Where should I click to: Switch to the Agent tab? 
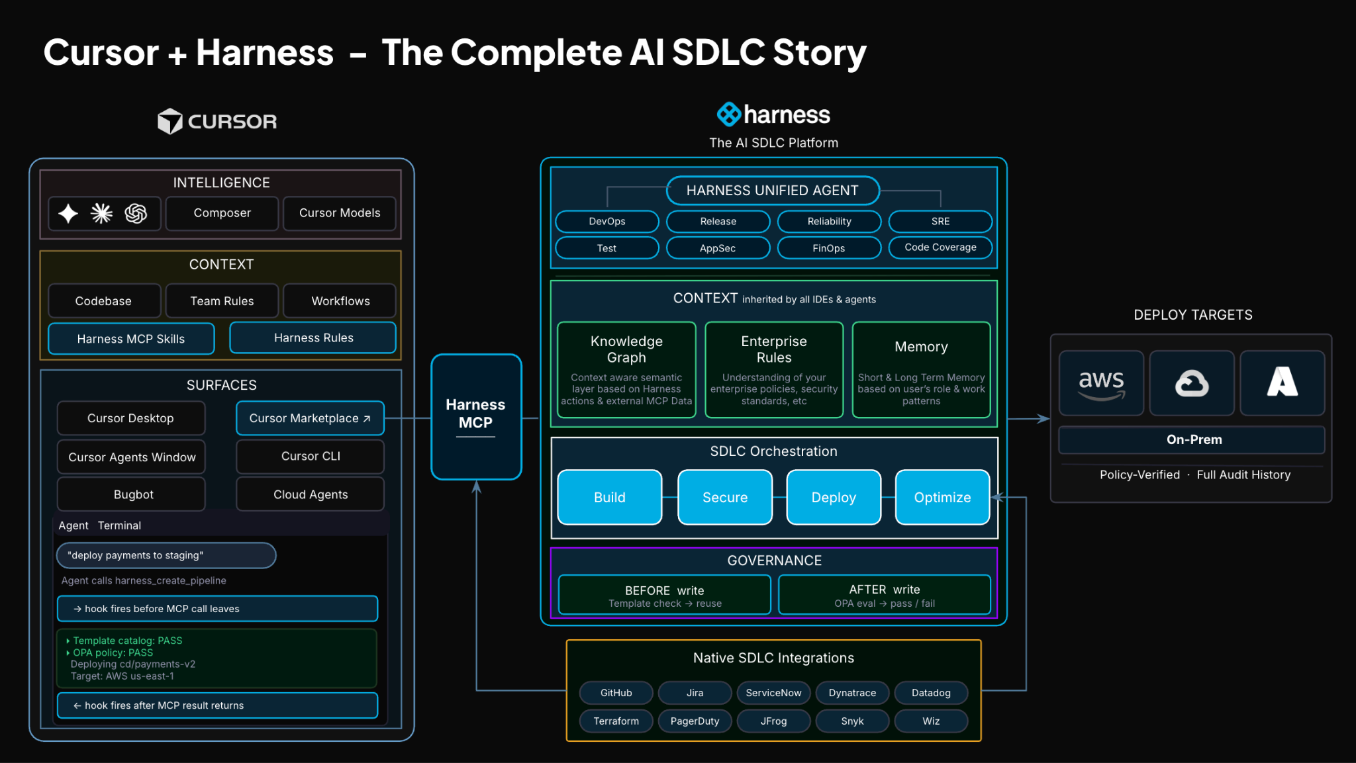coord(73,525)
